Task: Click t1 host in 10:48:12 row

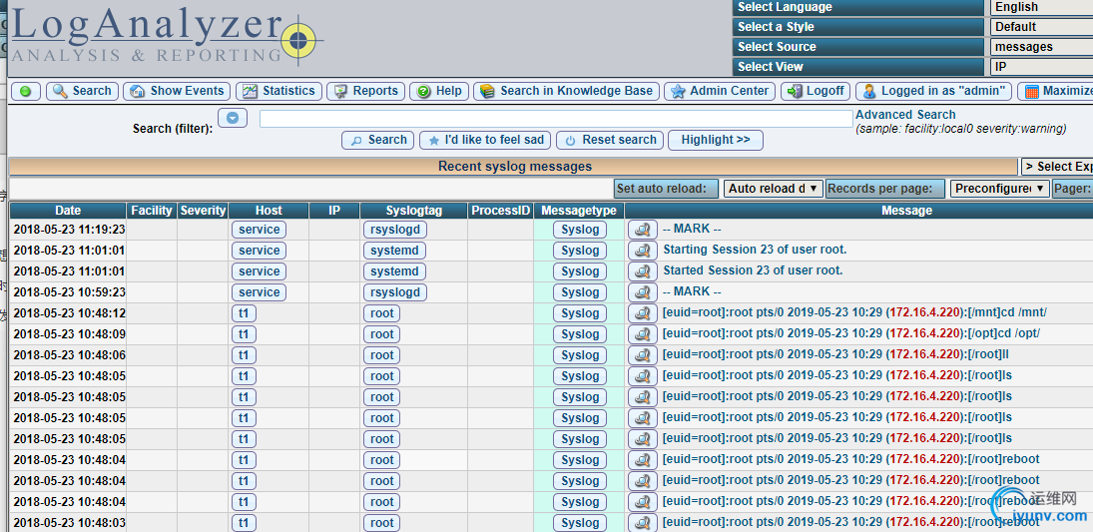Action: coord(244,313)
